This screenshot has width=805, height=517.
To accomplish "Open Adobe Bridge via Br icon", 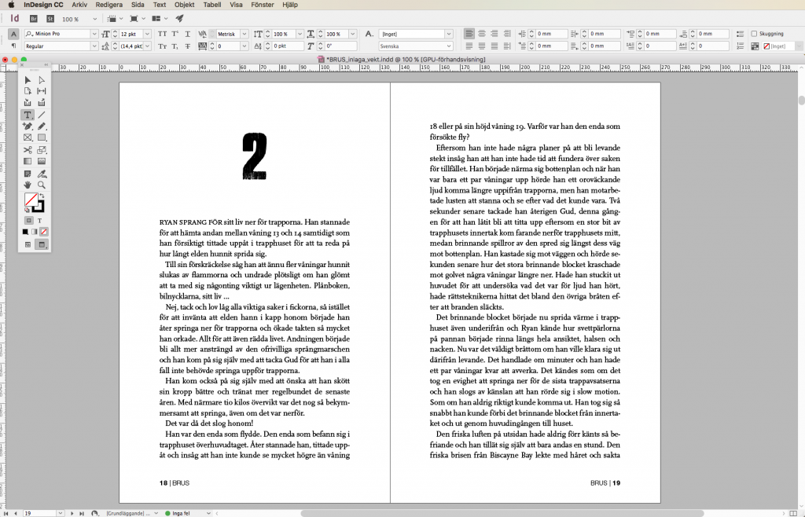I will (33, 19).
